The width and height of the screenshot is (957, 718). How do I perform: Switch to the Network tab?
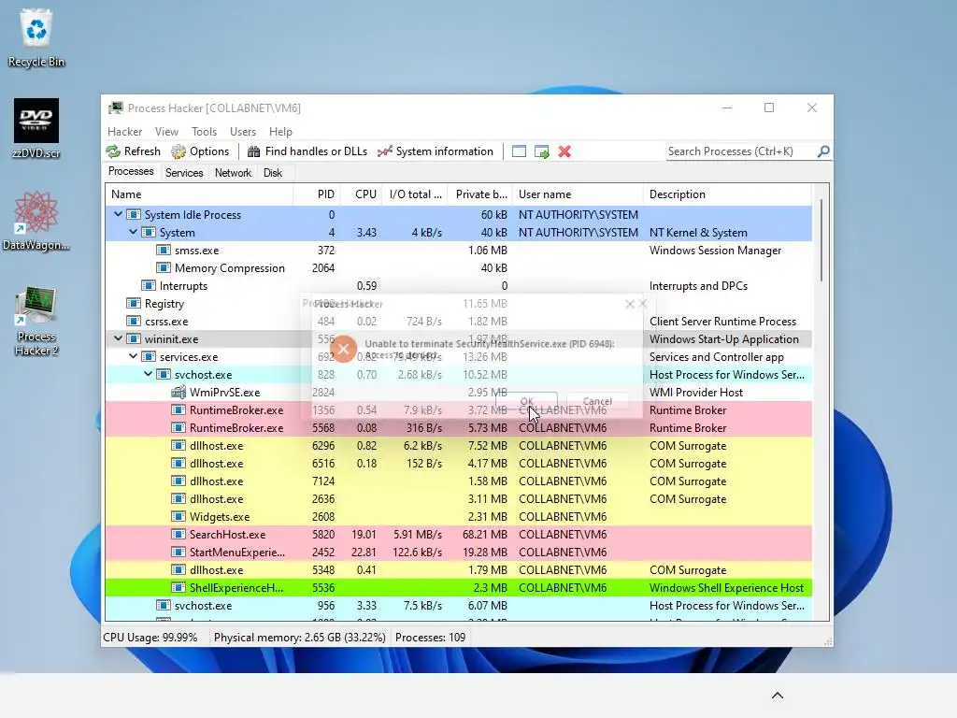(233, 173)
